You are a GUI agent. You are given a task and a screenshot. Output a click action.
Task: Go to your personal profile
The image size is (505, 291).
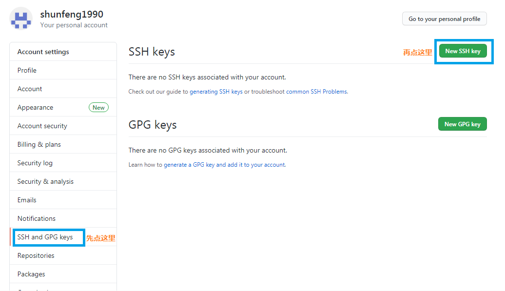[x=444, y=19]
